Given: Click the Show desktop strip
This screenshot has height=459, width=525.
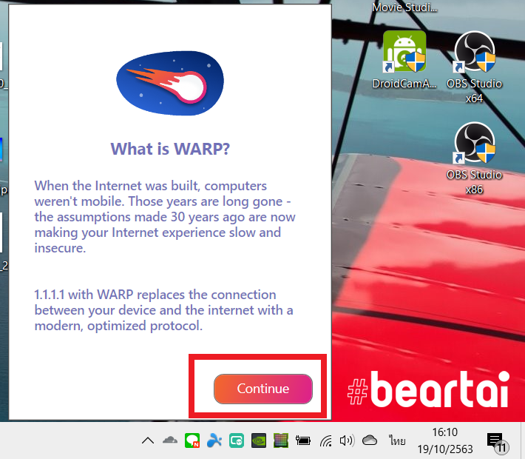Looking at the screenshot, I should 522,440.
